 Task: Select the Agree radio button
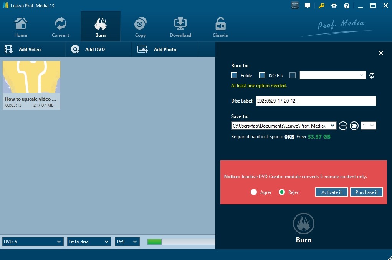[x=254, y=192]
